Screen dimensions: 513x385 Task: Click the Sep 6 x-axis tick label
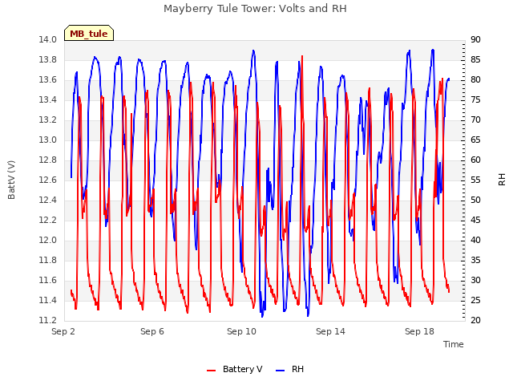click(x=152, y=331)
